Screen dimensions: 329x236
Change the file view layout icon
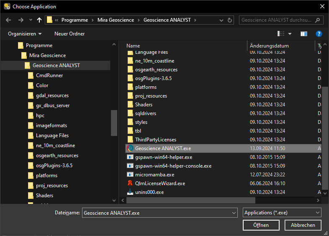point(281,34)
